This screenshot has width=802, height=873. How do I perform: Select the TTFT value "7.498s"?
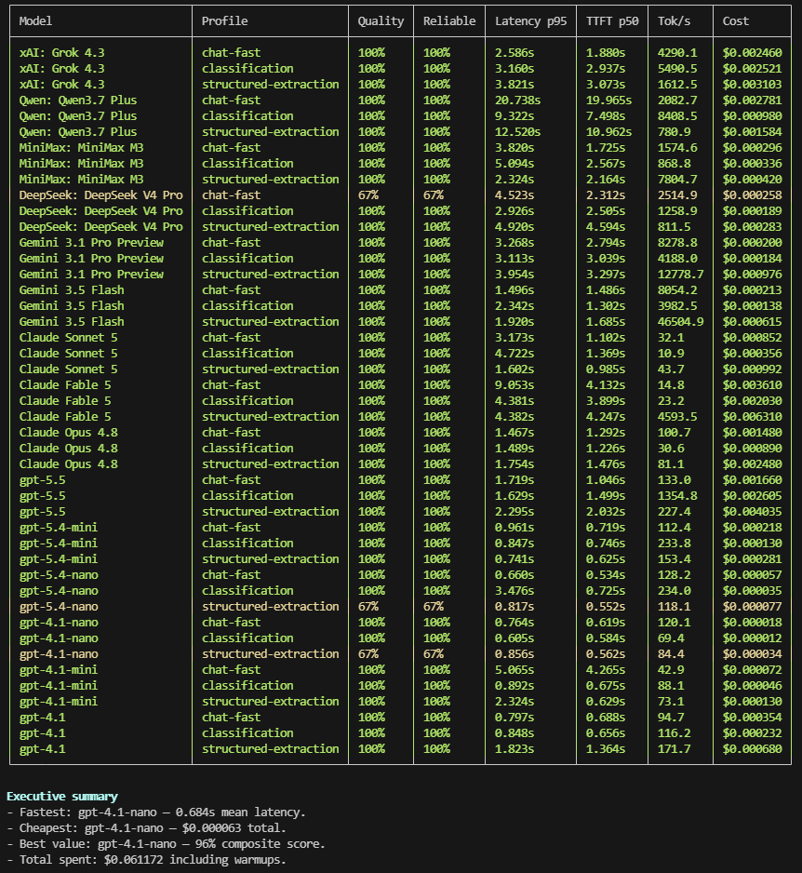tap(606, 115)
